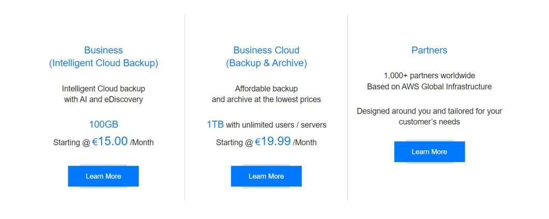Click the 'Affordable backup and archive' description
This screenshot has width=549, height=219.
coord(266,93)
